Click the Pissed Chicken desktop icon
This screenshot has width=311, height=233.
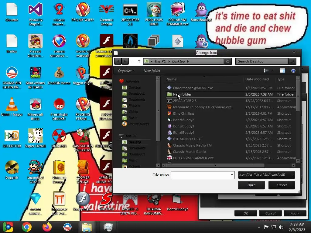tap(36, 46)
